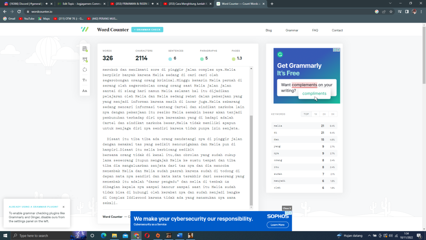The width and height of the screenshot is (426, 240).
Task: Switch to Cara Menghitung Jumlah YouTube tab
Action: click(x=187, y=4)
